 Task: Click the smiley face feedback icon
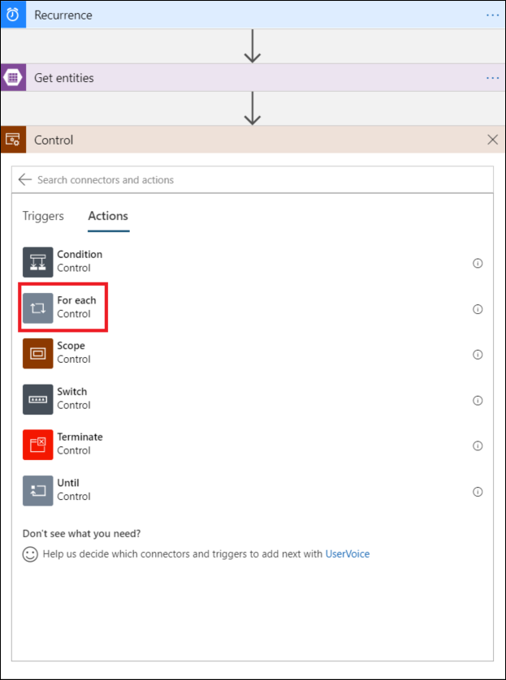30,554
